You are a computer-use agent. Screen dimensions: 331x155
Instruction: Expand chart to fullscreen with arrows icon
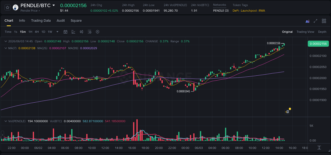pyautogui.click(x=315, y=21)
